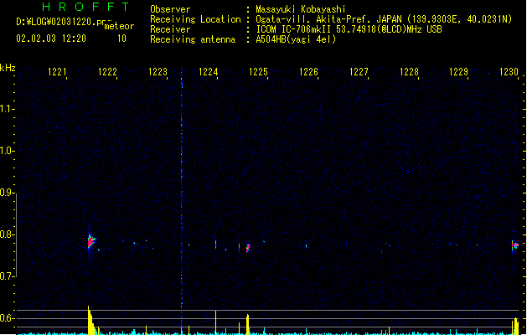The width and height of the screenshot is (527, 335).
Task: Click the tallest yellow intensity peak before 1222
Action: (x=90, y=321)
